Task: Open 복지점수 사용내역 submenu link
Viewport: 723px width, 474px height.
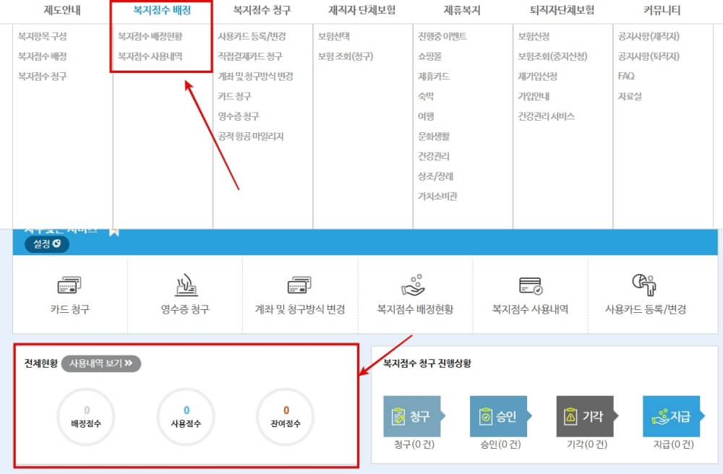Action: click(150, 56)
